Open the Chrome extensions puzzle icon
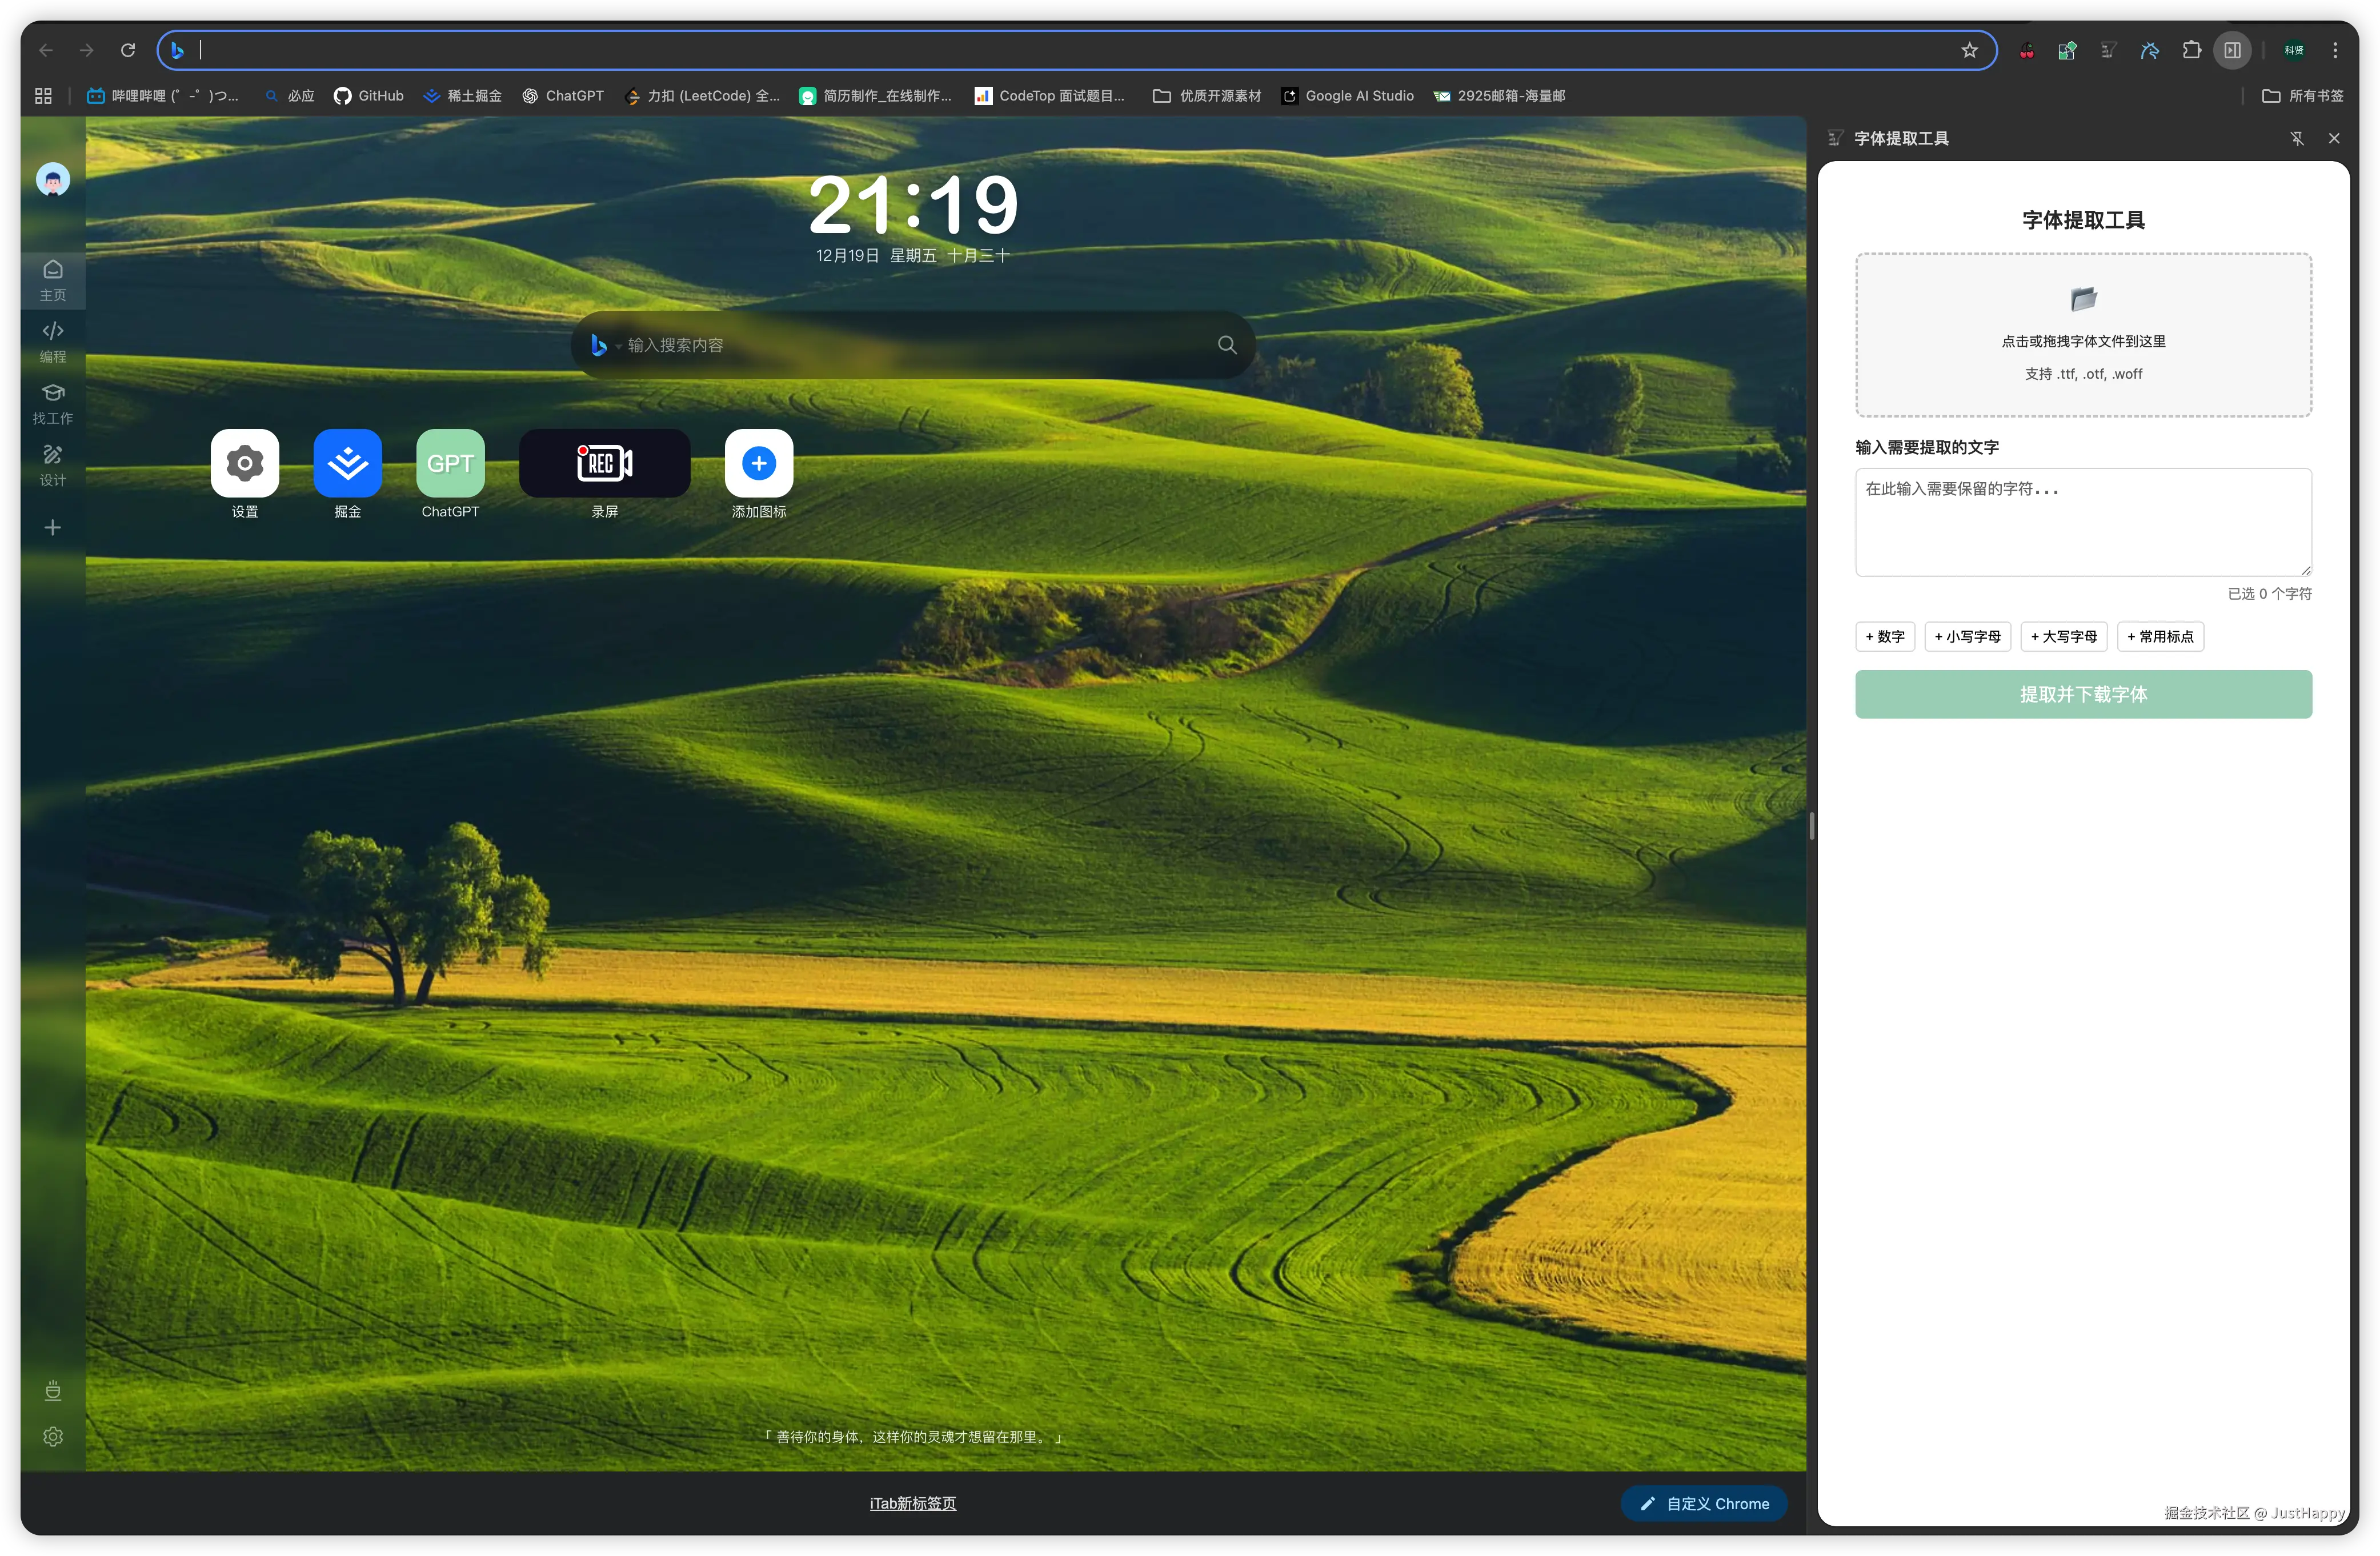The width and height of the screenshot is (2380, 1556). pos(2191,50)
